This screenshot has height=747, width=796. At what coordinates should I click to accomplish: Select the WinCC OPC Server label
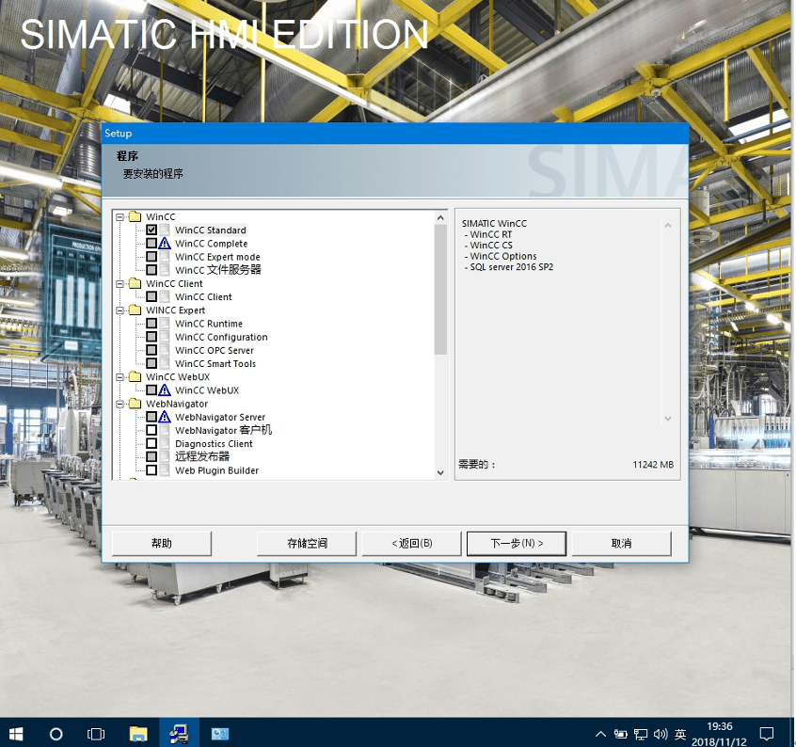pyautogui.click(x=215, y=350)
